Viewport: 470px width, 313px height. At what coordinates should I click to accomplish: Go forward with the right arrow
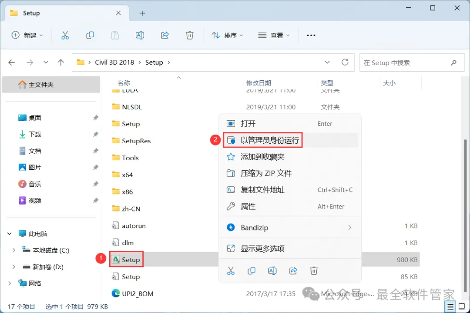coord(30,63)
